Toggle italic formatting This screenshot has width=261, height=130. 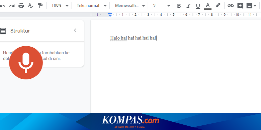(188, 6)
